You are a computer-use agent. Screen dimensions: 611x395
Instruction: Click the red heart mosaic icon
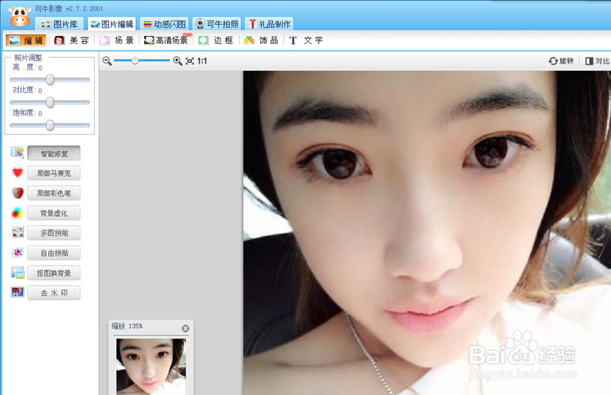pos(18,172)
